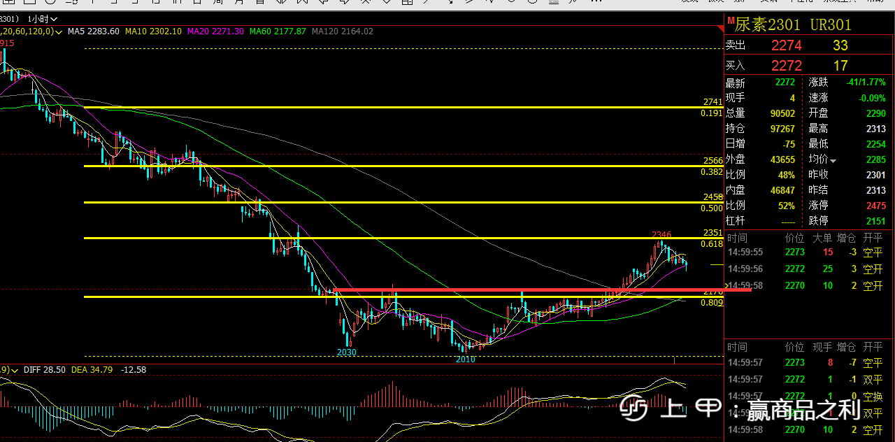Click the 现手 column header
Screen dimensions: 895x442
pos(822,347)
